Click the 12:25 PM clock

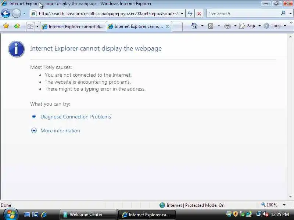tap(280, 214)
